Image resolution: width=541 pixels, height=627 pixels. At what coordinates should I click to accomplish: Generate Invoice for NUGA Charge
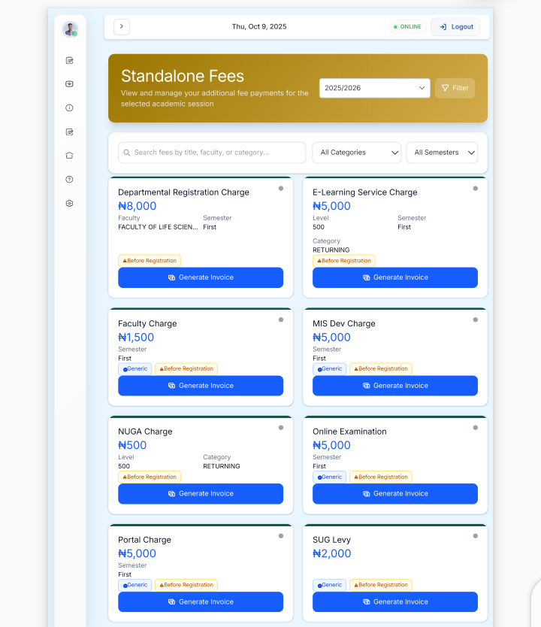(x=201, y=493)
